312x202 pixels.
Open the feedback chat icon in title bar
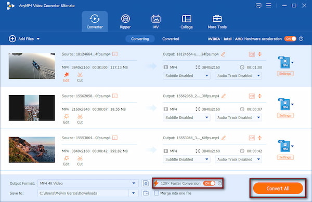click(x=258, y=5)
